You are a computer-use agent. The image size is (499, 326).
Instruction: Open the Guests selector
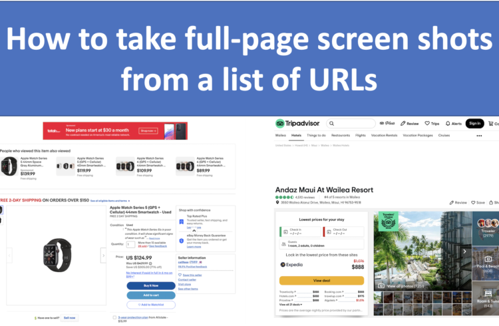(321, 244)
